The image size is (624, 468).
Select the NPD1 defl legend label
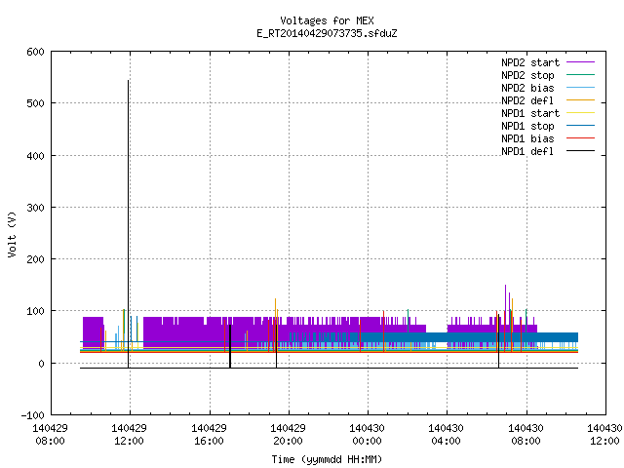click(527, 152)
